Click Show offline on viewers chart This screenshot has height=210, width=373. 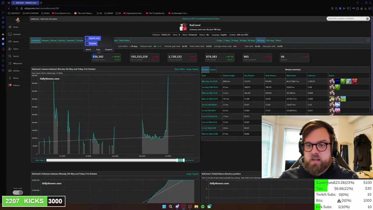pyautogui.click(x=180, y=69)
